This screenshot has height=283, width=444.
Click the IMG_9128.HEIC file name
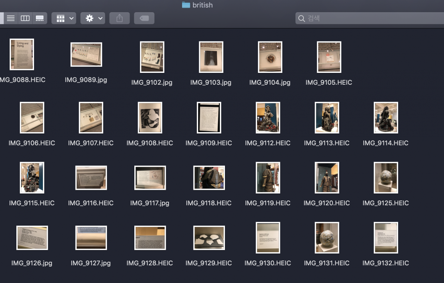coord(150,263)
